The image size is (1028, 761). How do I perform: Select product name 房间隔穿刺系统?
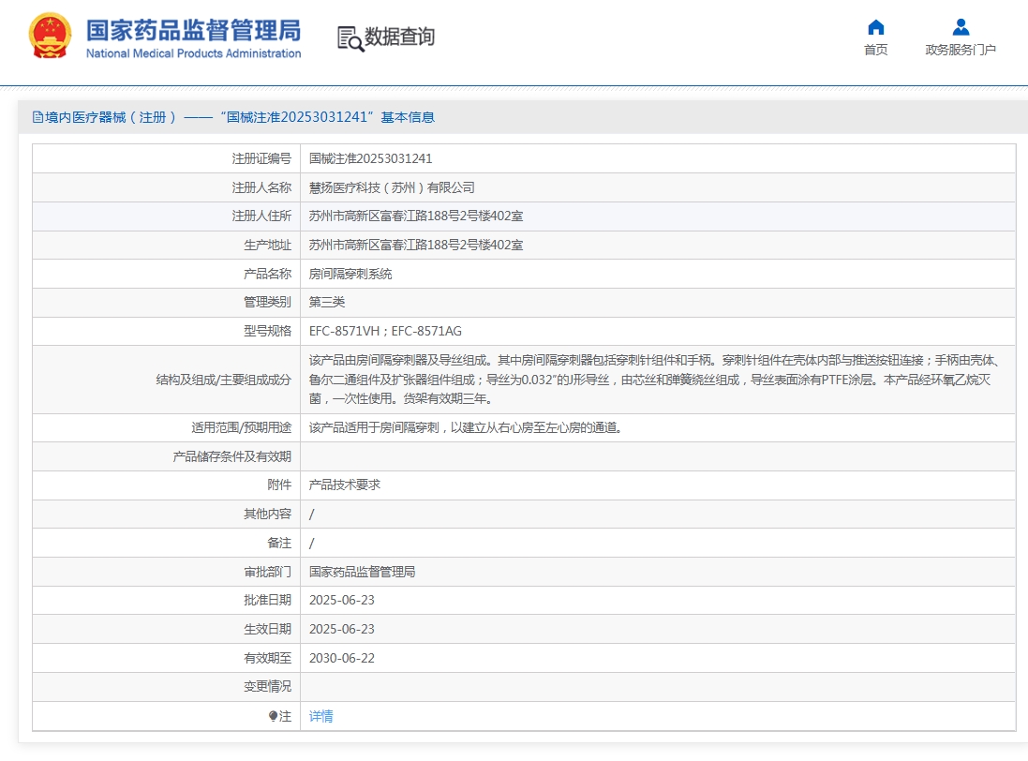pos(350,274)
